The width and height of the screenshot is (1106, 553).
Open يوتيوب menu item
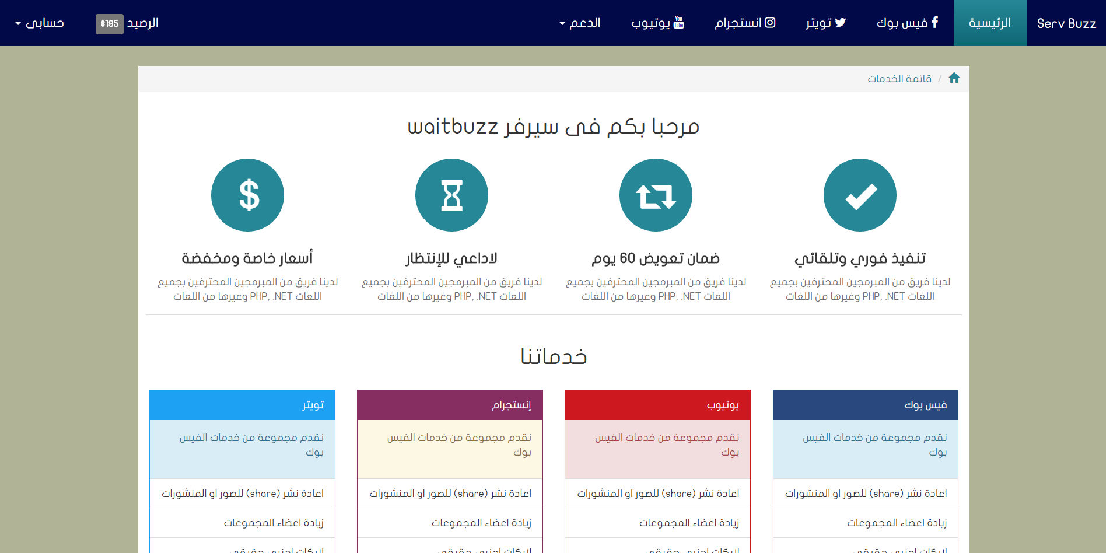pos(657,23)
